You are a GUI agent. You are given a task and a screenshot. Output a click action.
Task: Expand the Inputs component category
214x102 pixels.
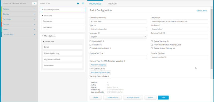pos(19,29)
